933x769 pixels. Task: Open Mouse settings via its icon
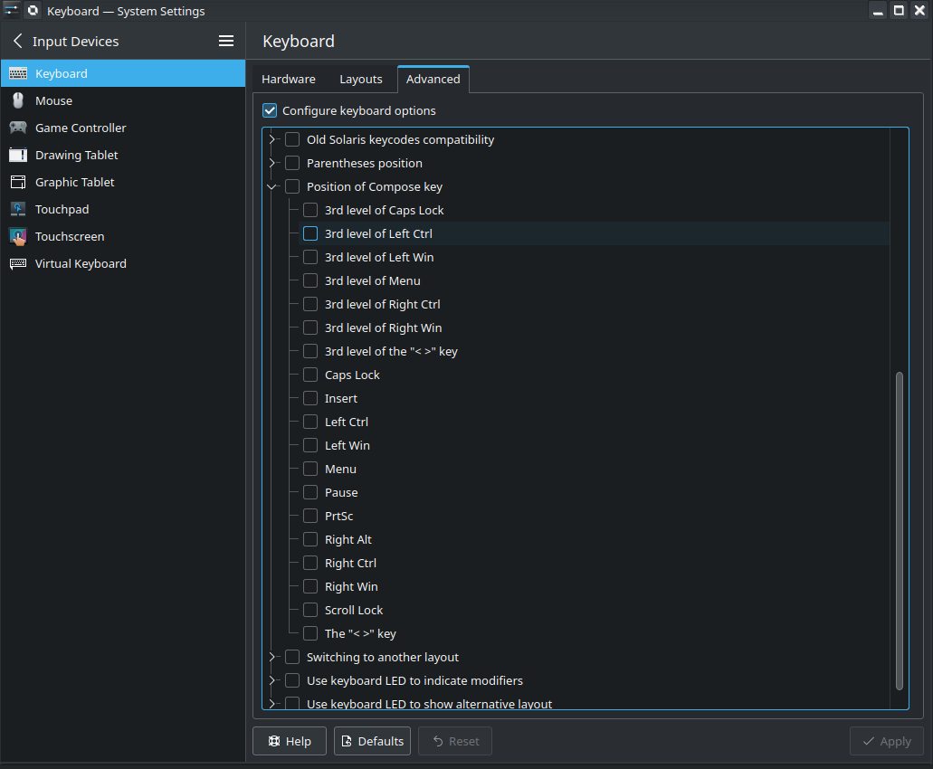pyautogui.click(x=18, y=100)
